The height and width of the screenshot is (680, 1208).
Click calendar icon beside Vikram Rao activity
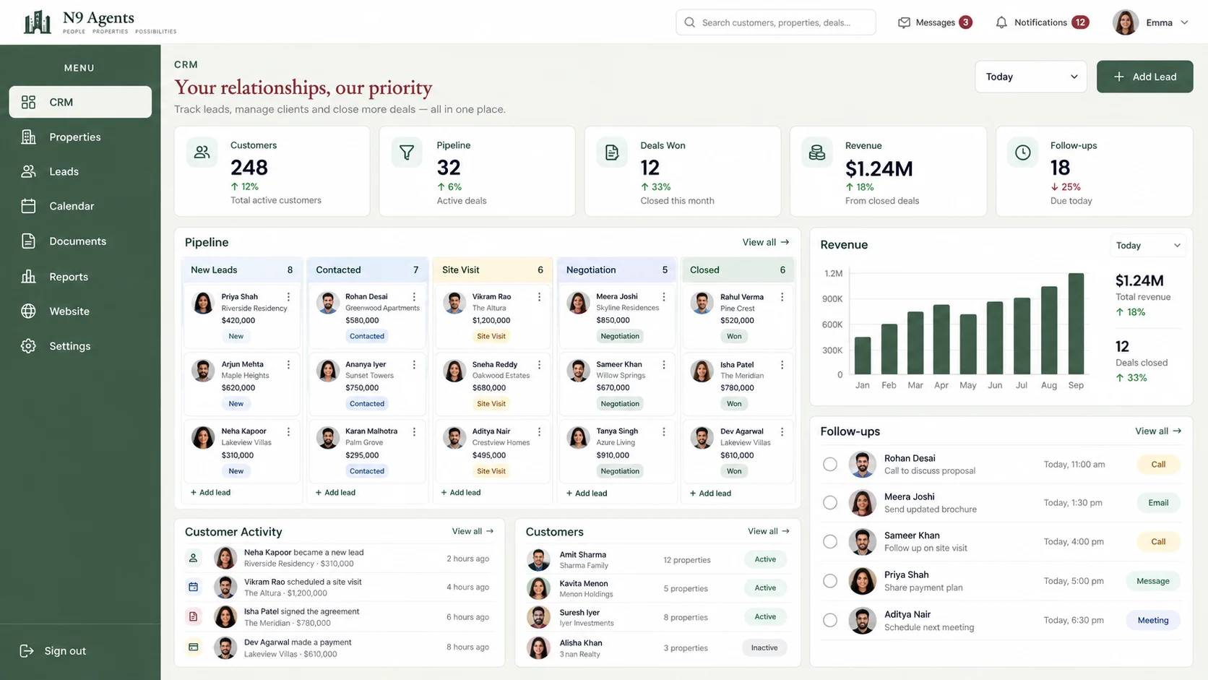193,587
